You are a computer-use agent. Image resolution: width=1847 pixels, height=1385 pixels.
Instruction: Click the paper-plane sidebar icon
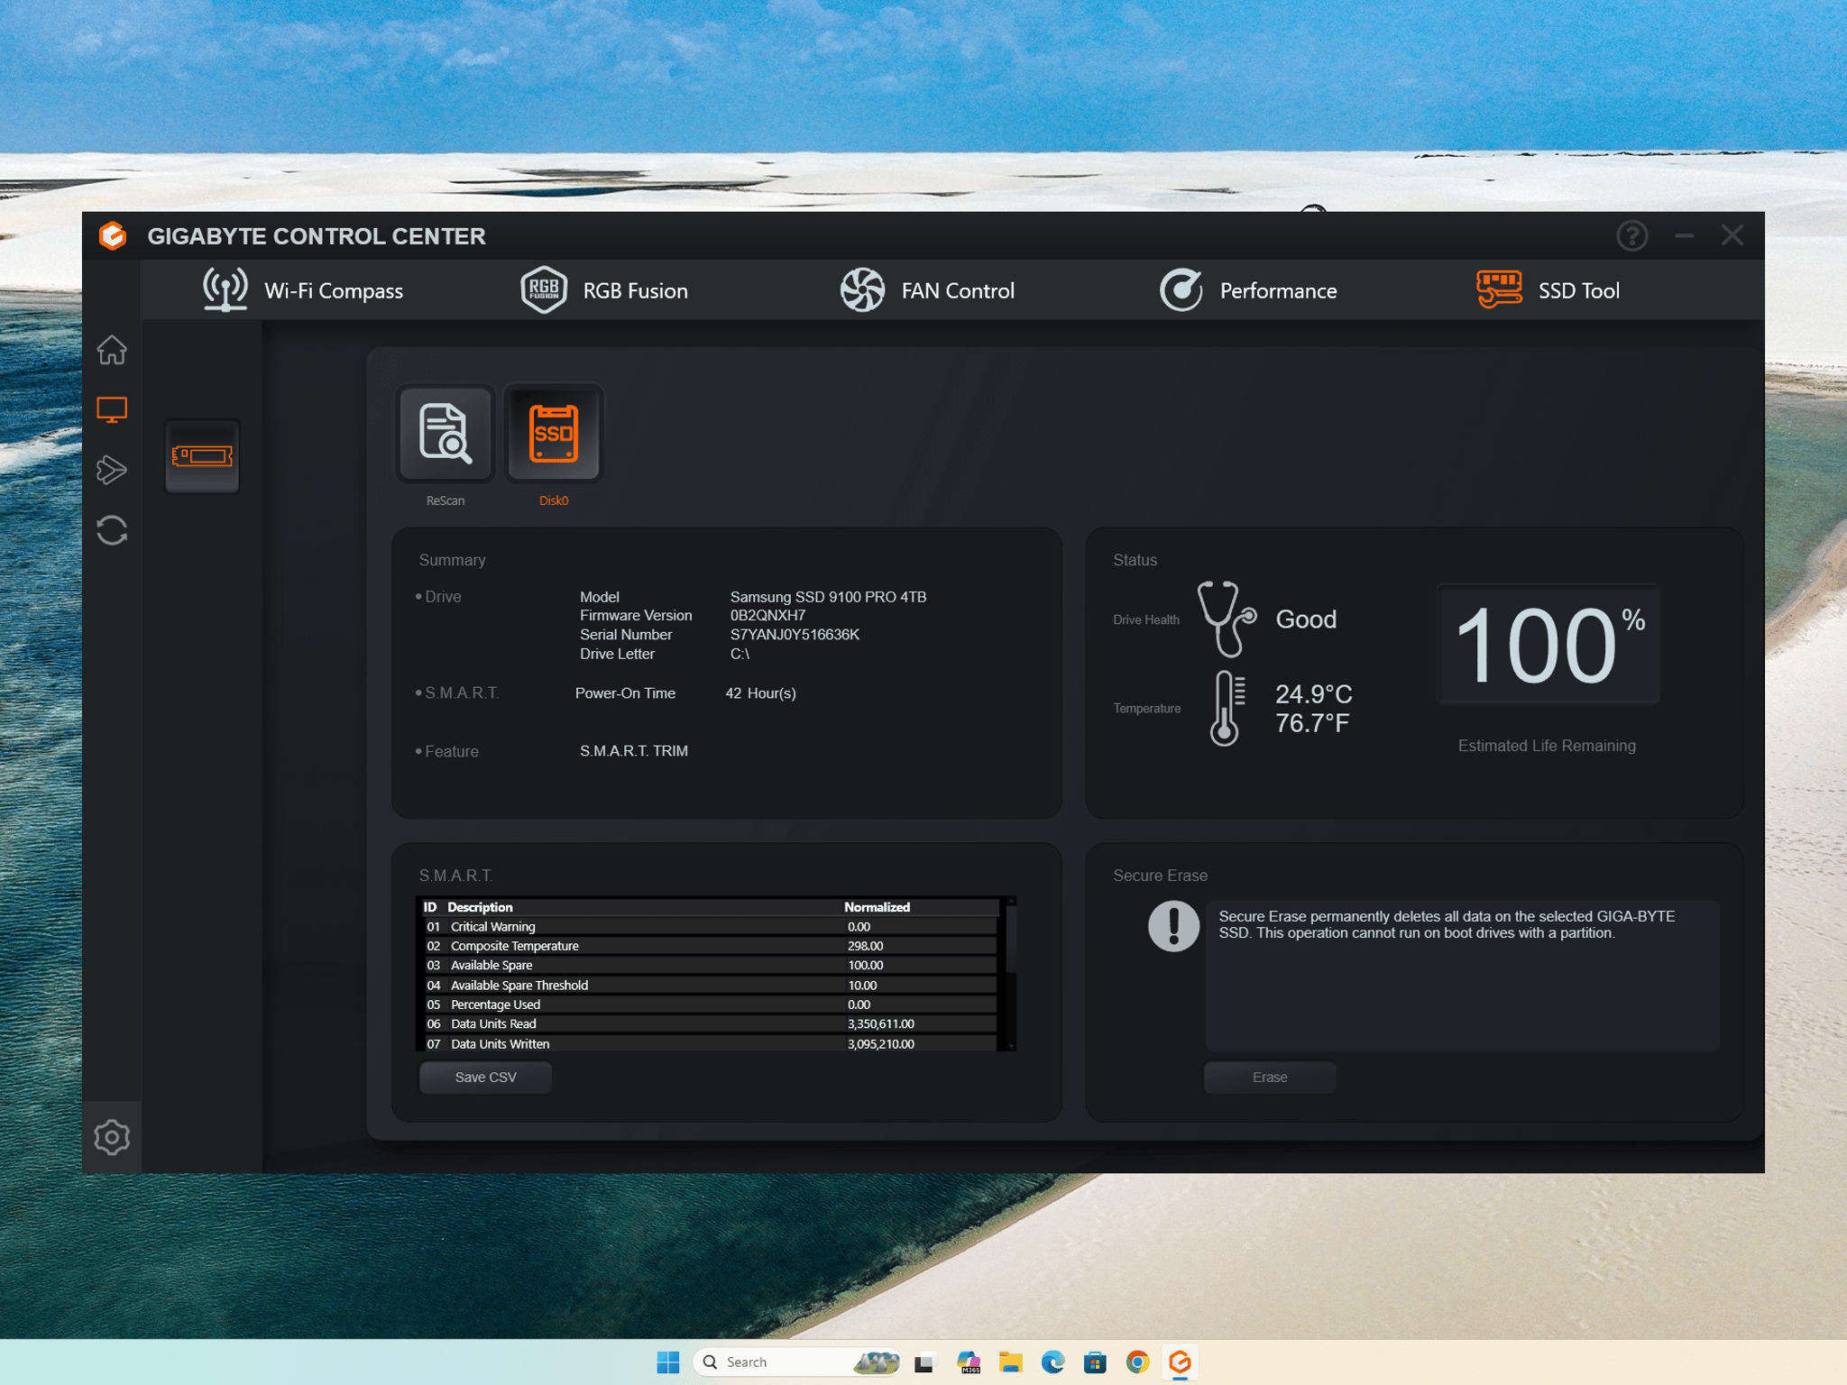click(112, 470)
